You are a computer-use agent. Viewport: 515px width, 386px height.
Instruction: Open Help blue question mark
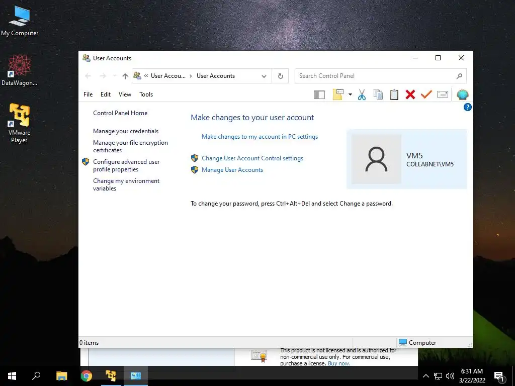[467, 107]
